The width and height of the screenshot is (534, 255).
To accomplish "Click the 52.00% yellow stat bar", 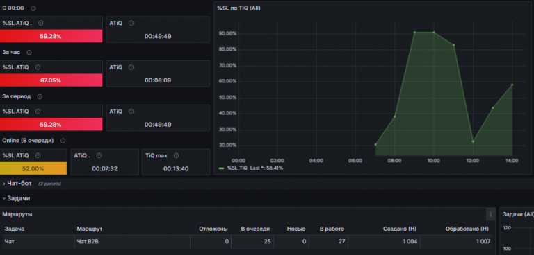I will [33, 169].
